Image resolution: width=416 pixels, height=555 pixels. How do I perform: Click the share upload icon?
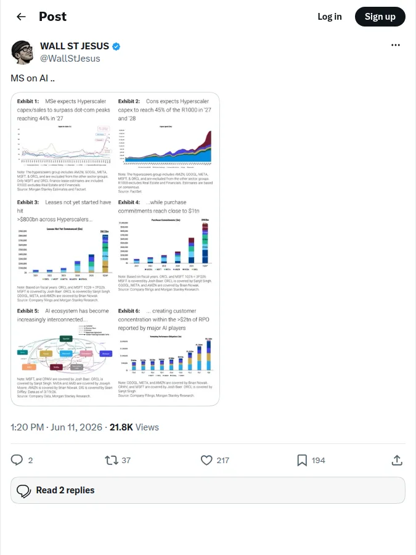coord(397,460)
